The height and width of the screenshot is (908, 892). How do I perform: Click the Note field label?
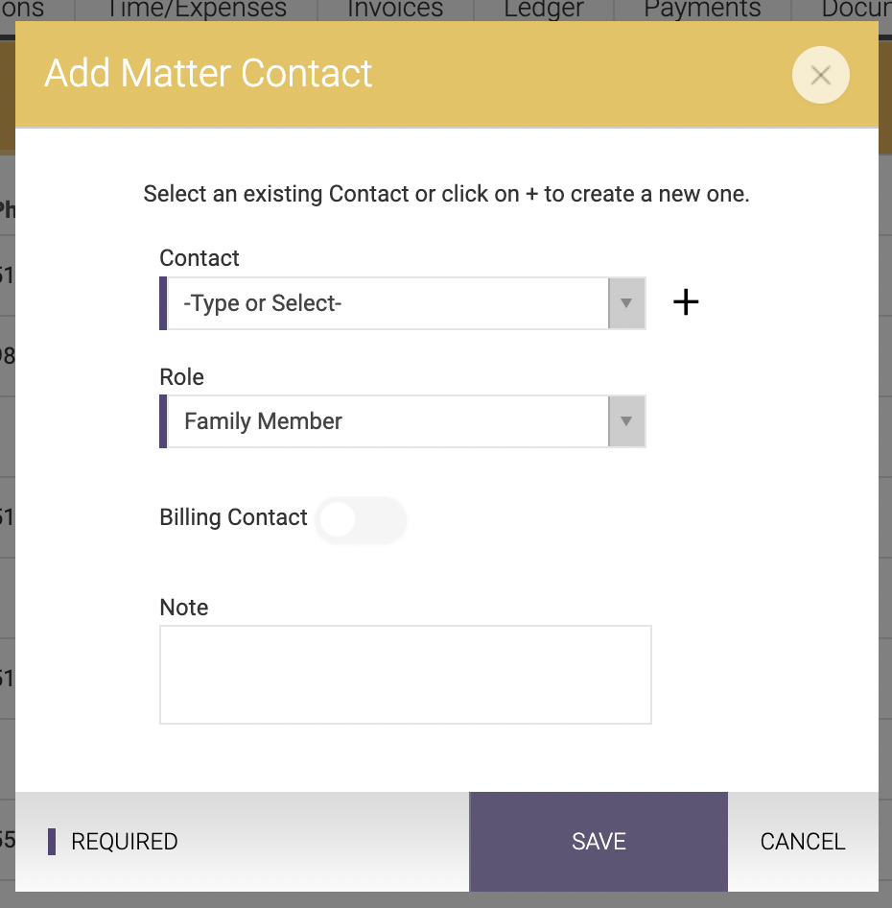(183, 608)
